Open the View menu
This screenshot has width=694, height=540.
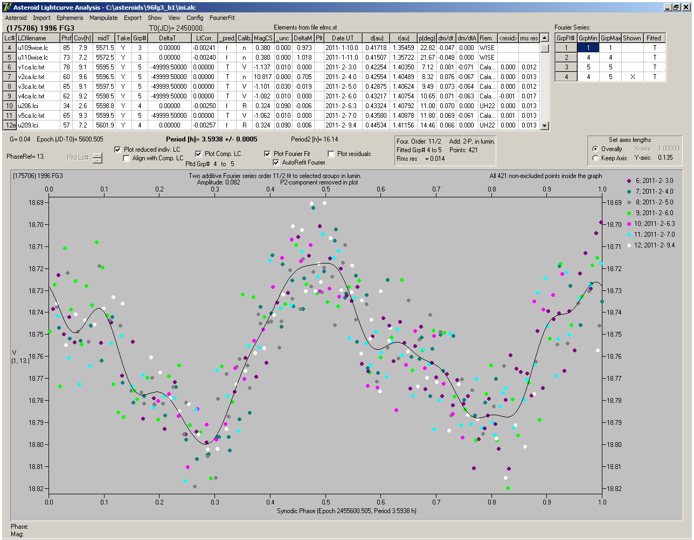(174, 18)
